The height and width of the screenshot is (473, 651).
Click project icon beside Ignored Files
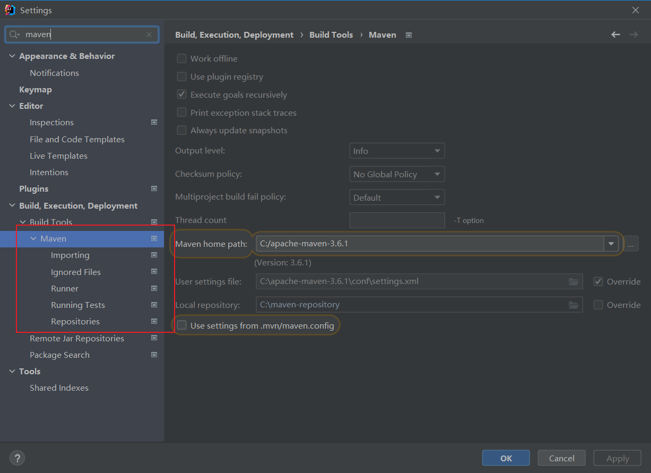click(x=154, y=272)
